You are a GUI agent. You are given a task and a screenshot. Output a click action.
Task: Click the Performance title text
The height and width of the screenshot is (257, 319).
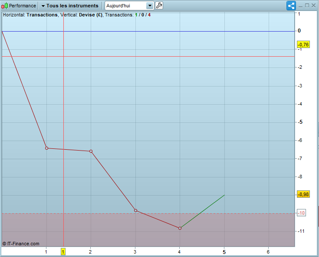tap(23, 6)
